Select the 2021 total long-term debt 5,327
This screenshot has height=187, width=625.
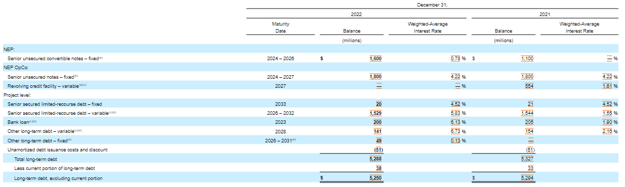point(527,159)
